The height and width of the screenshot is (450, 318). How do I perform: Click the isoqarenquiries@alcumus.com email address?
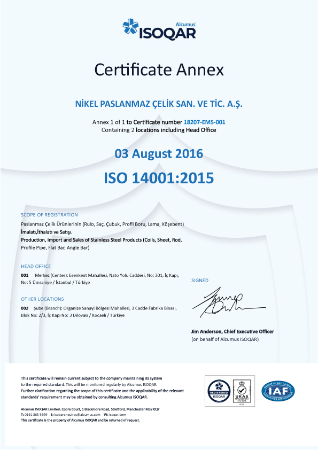(77, 415)
